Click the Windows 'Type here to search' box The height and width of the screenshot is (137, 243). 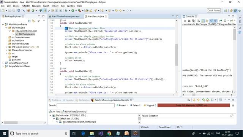pos(39,134)
